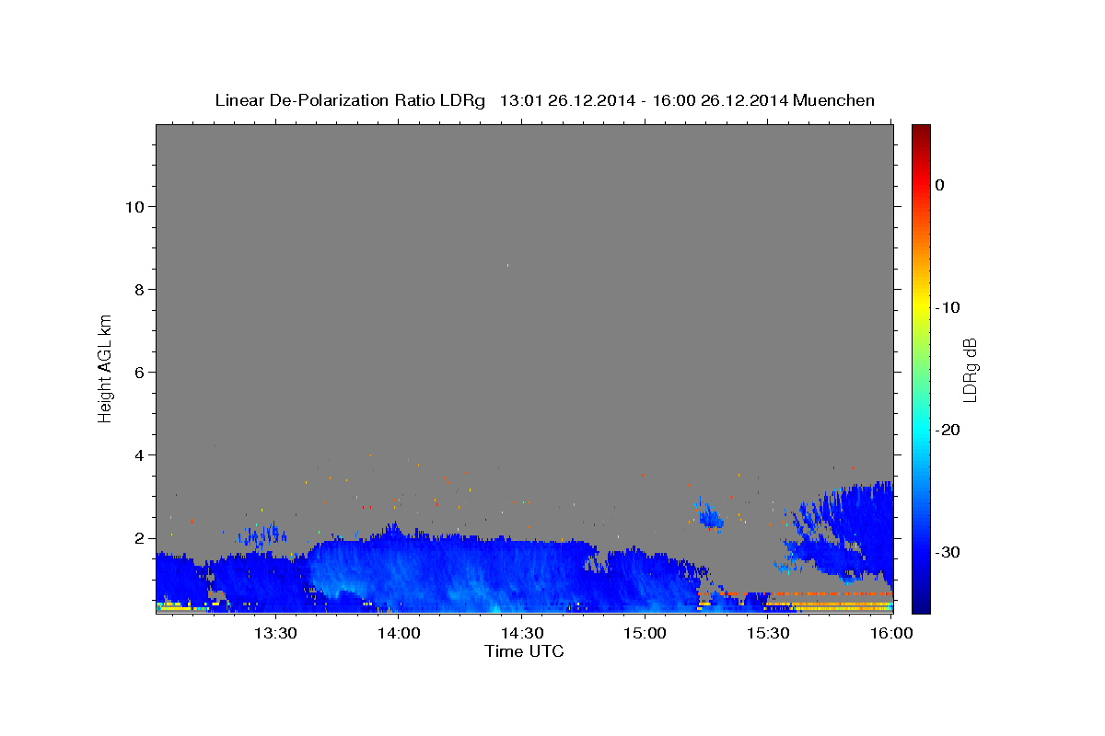Click the small isolated echo near 15:15 at 2.5 km

tap(710, 515)
